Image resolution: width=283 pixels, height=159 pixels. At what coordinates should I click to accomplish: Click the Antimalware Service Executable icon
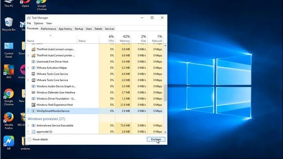click(x=34, y=125)
